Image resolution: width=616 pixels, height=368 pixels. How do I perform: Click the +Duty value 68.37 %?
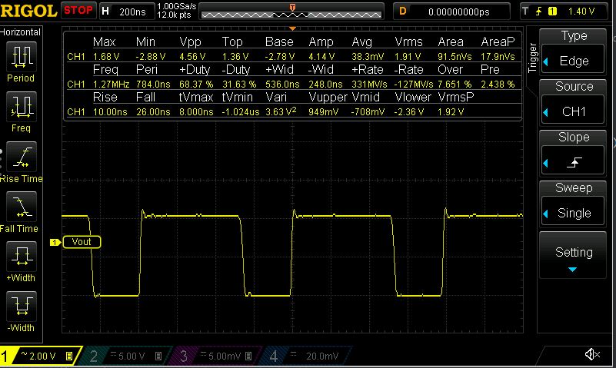pyautogui.click(x=196, y=85)
